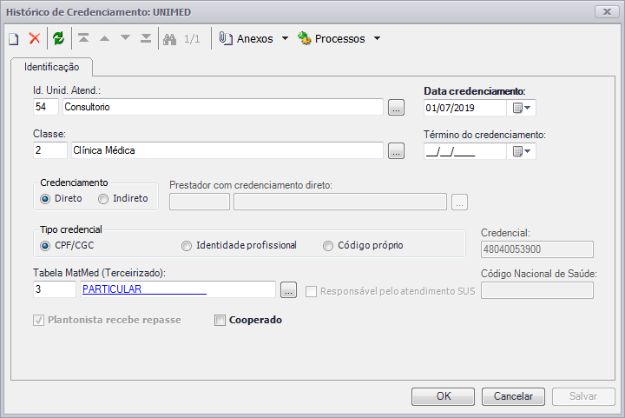Select Identidade profissional radio option
625x418 pixels.
pyautogui.click(x=187, y=246)
